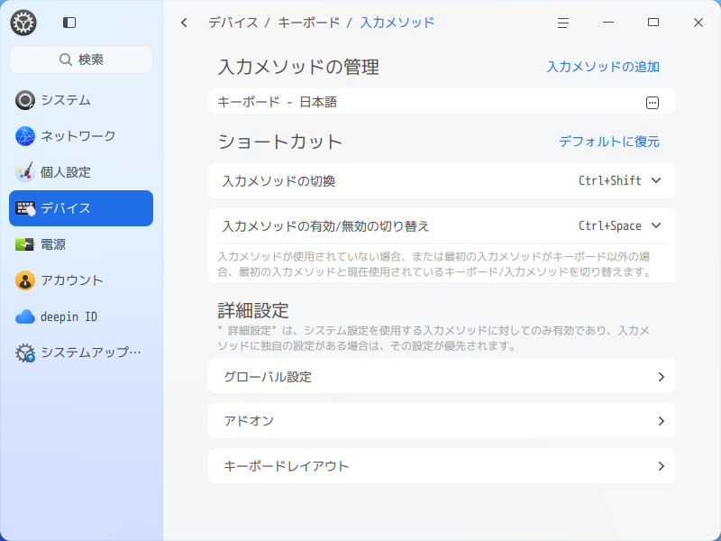
Task: Click the 詳細設定 heading
Action: 253,310
